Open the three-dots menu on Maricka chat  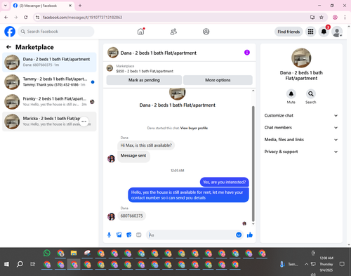click(84, 121)
